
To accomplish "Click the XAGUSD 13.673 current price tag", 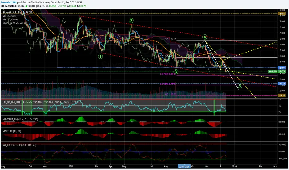I will pyautogui.click(x=277, y=71).
